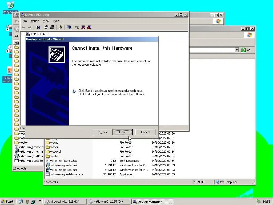Image resolution: width=273 pixels, height=205 pixels.
Task: Click the Go button next to the address bar
Action: coord(246,50)
